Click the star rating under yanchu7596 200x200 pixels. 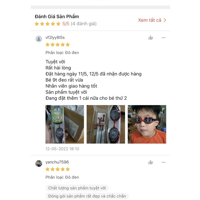[x=58, y=169]
